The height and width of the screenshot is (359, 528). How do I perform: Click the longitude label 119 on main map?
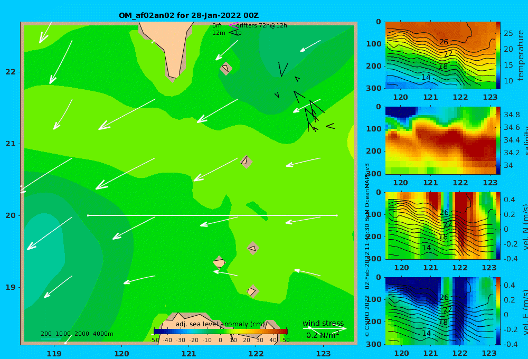(x=54, y=354)
